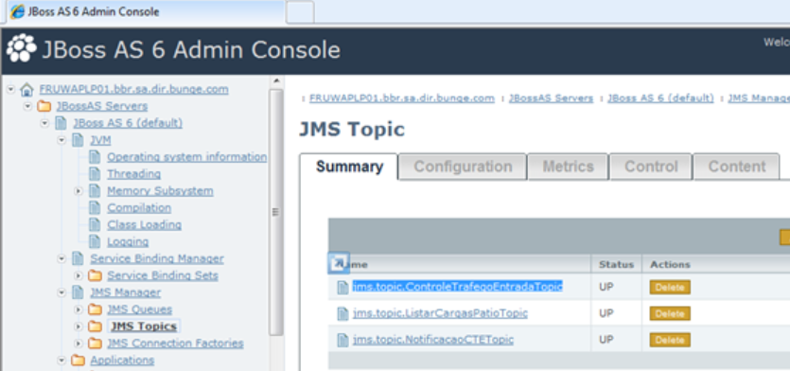The image size is (790, 371).
Task: Open jms.topic.ControleTrafegoEntradaTopic link
Action: click(457, 287)
